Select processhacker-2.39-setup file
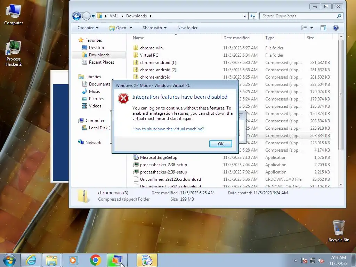This screenshot has width=356, height=267. point(163,172)
